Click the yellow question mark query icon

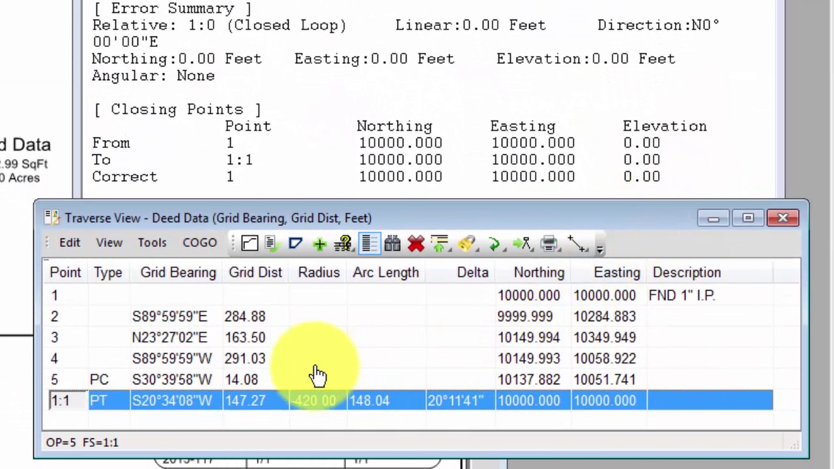click(343, 244)
